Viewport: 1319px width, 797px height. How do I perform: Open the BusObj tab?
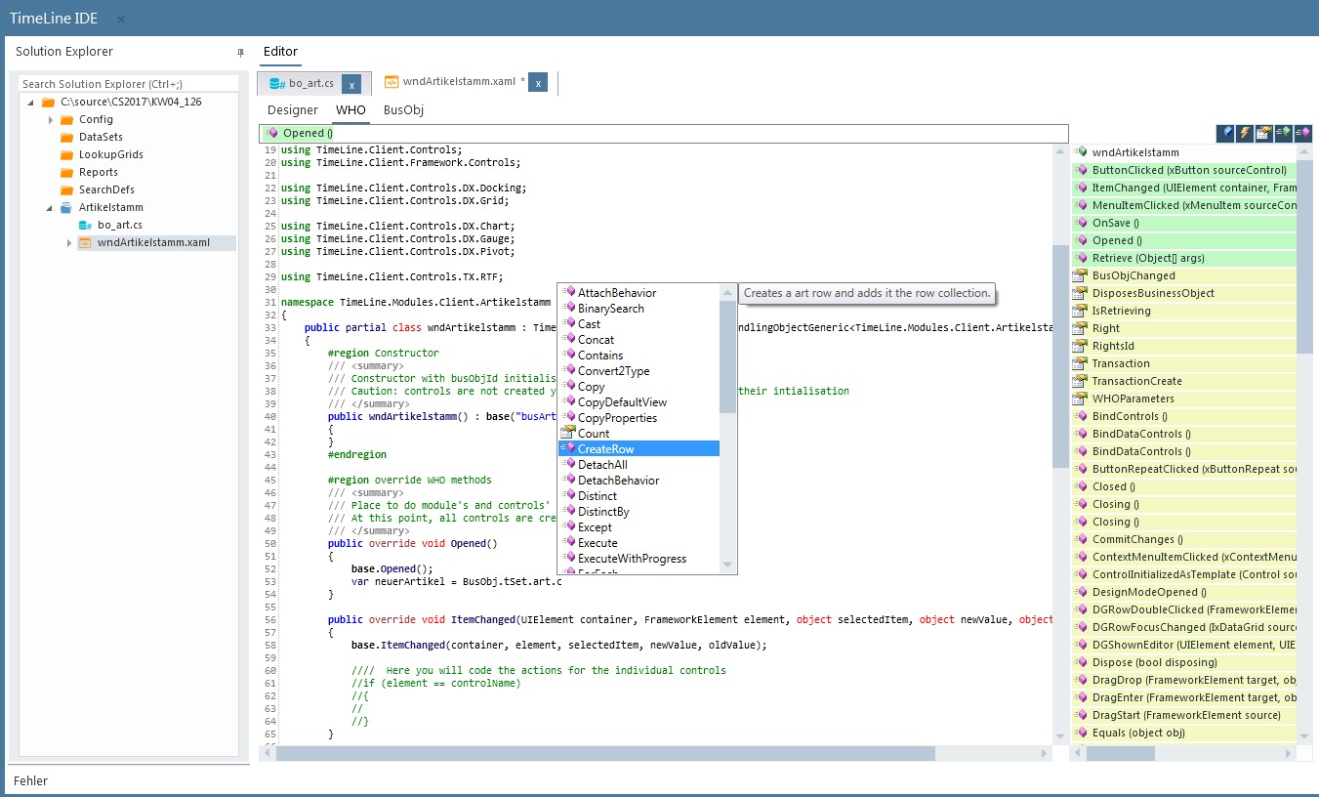point(403,109)
